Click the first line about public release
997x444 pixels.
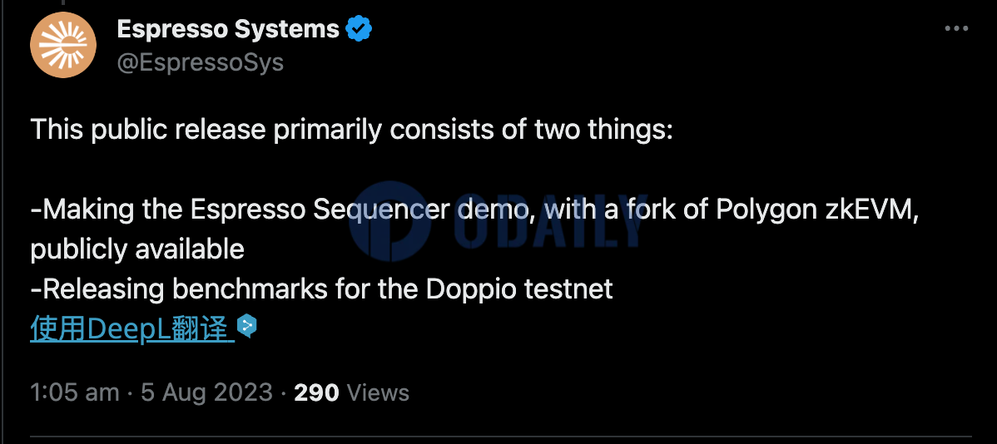pos(351,130)
